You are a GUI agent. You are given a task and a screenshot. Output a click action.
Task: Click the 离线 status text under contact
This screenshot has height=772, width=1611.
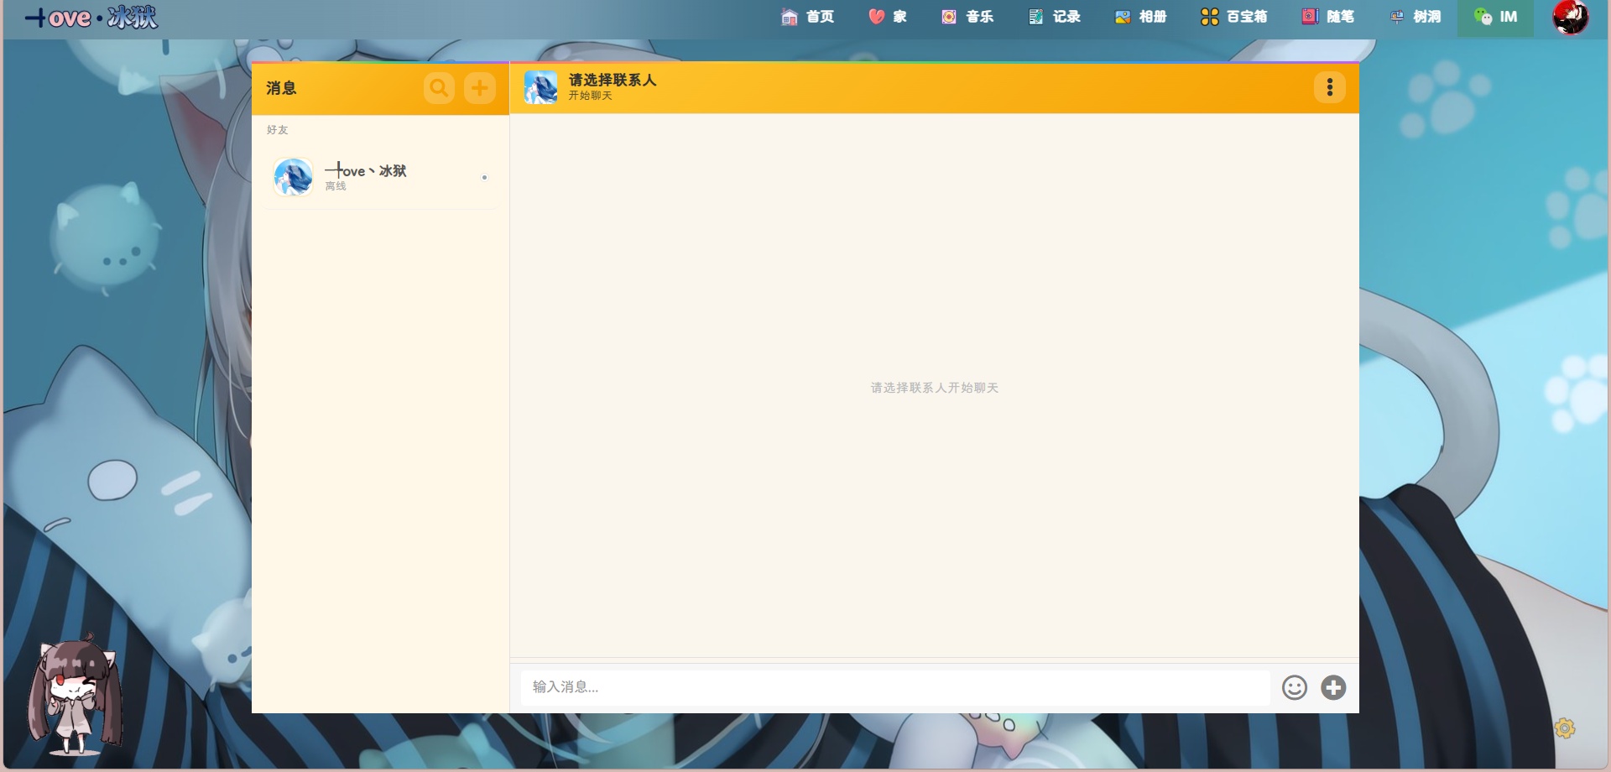click(336, 186)
